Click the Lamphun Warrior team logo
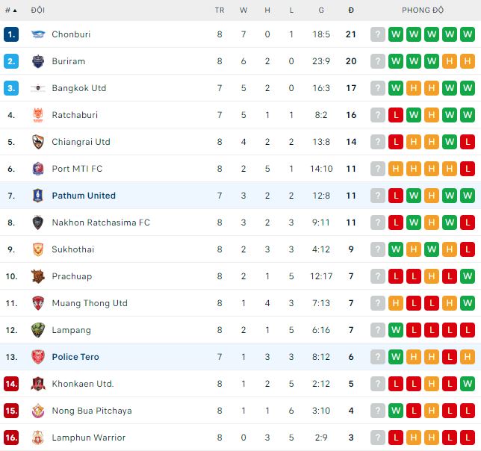Viewport: 481px width, 451px height. tap(38, 438)
